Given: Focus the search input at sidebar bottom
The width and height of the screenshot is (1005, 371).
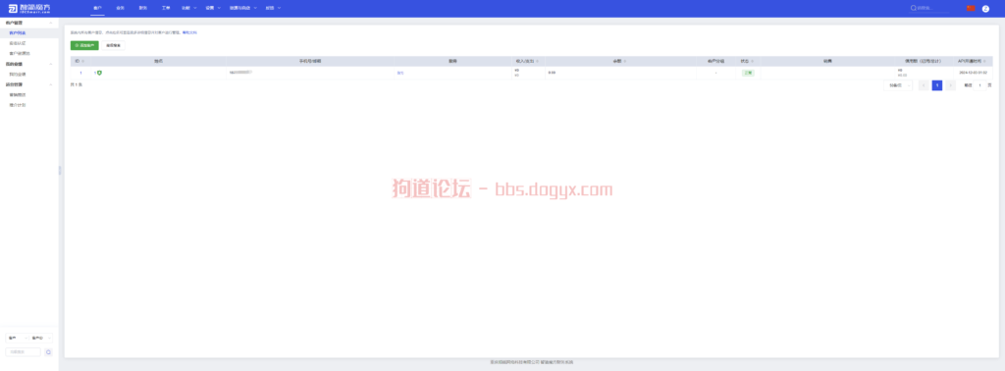Looking at the screenshot, I should pos(24,351).
